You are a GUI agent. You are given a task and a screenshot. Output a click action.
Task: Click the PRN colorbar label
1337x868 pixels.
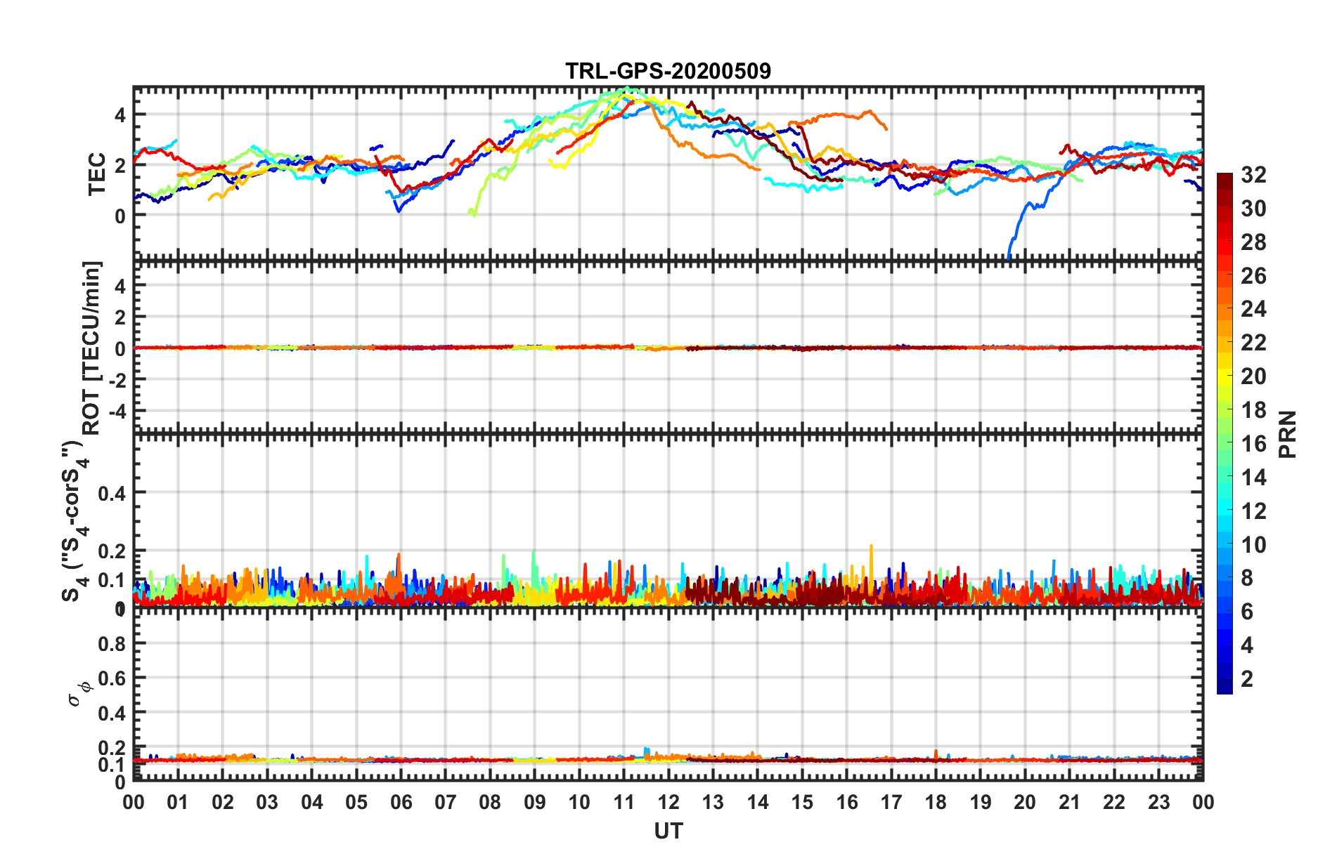pyautogui.click(x=1287, y=434)
